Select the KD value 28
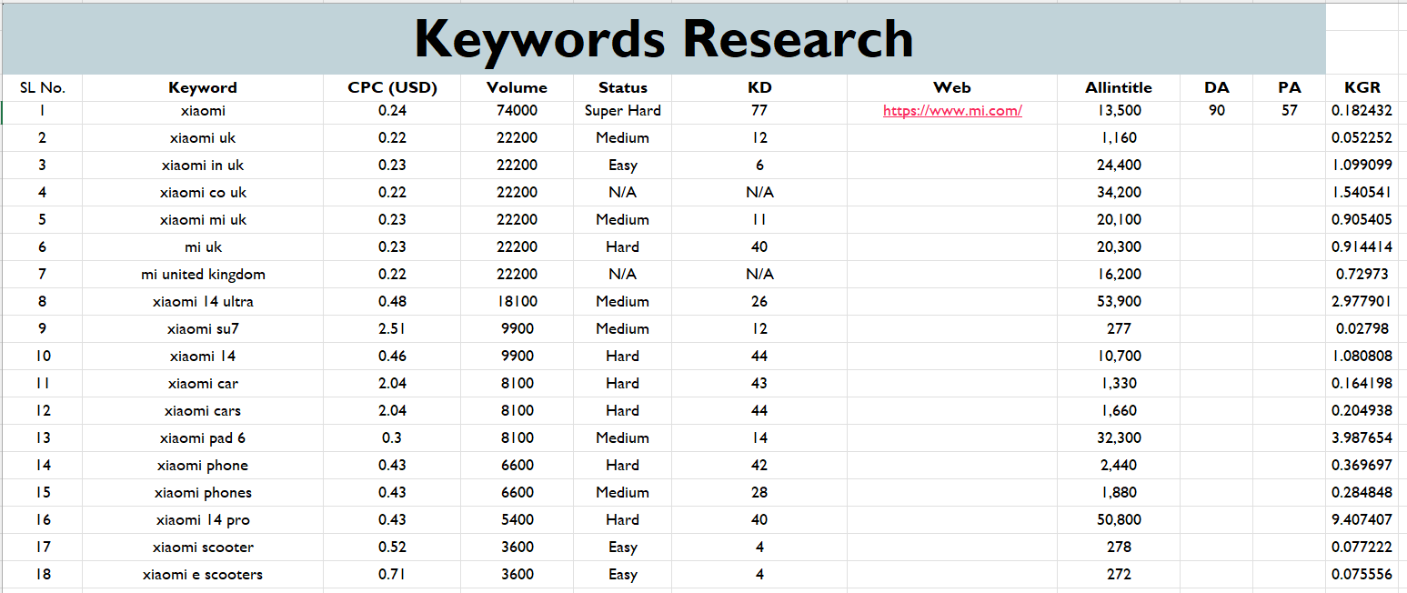1407x593 pixels. coord(759,493)
